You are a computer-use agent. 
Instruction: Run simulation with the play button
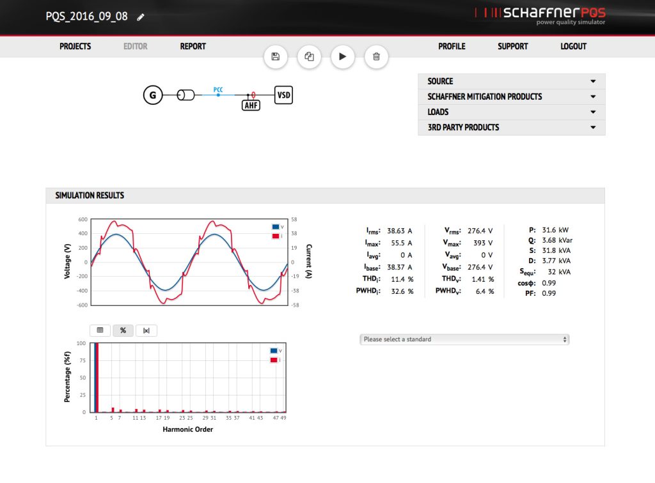(x=343, y=57)
